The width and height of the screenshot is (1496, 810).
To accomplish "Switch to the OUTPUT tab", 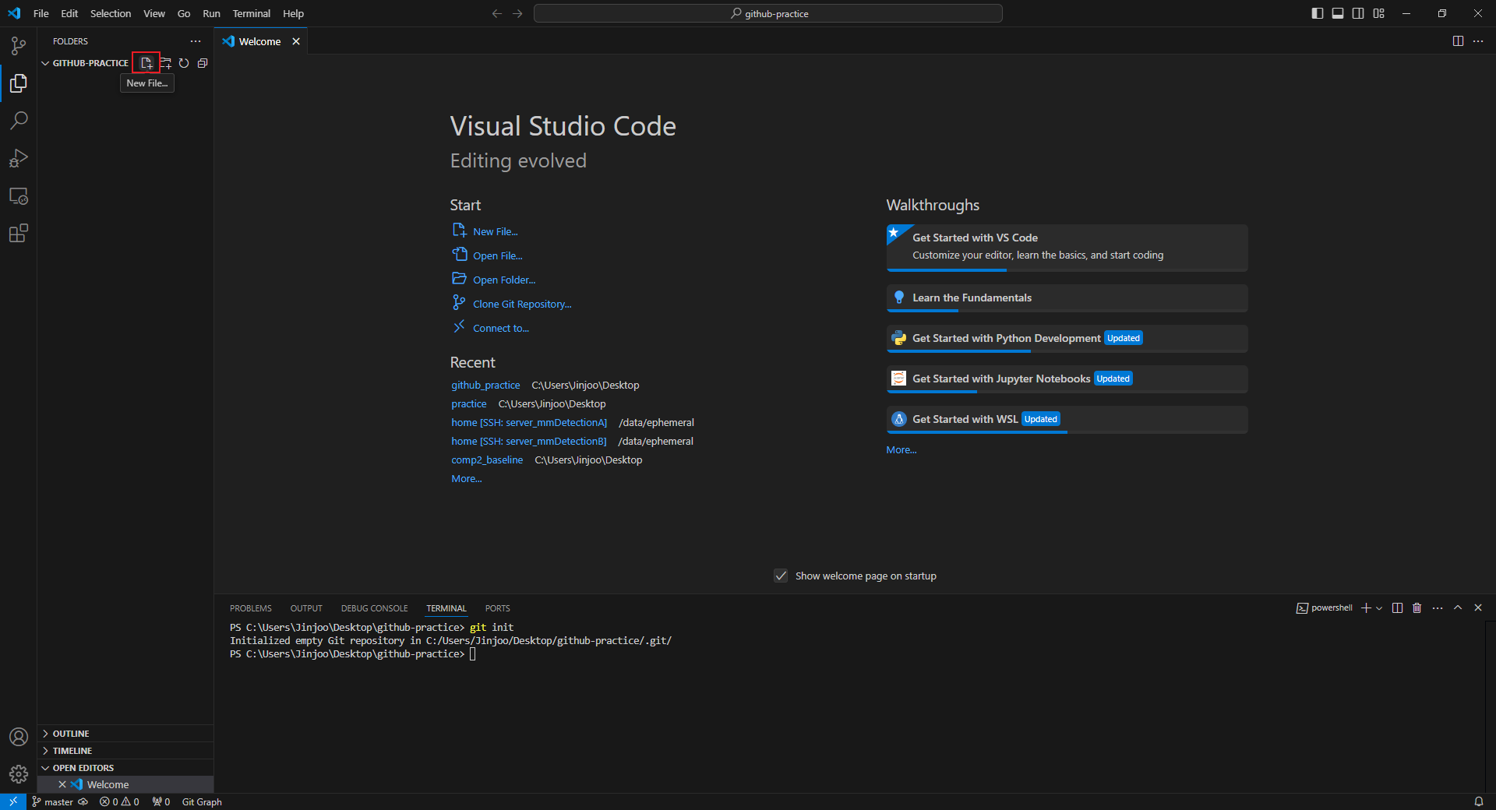I will pos(306,608).
